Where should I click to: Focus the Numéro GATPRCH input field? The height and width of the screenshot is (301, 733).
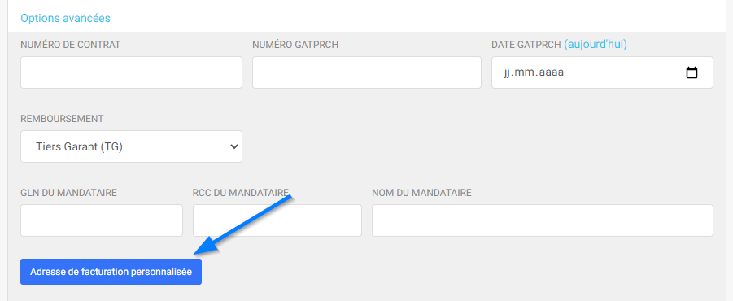pyautogui.click(x=366, y=72)
